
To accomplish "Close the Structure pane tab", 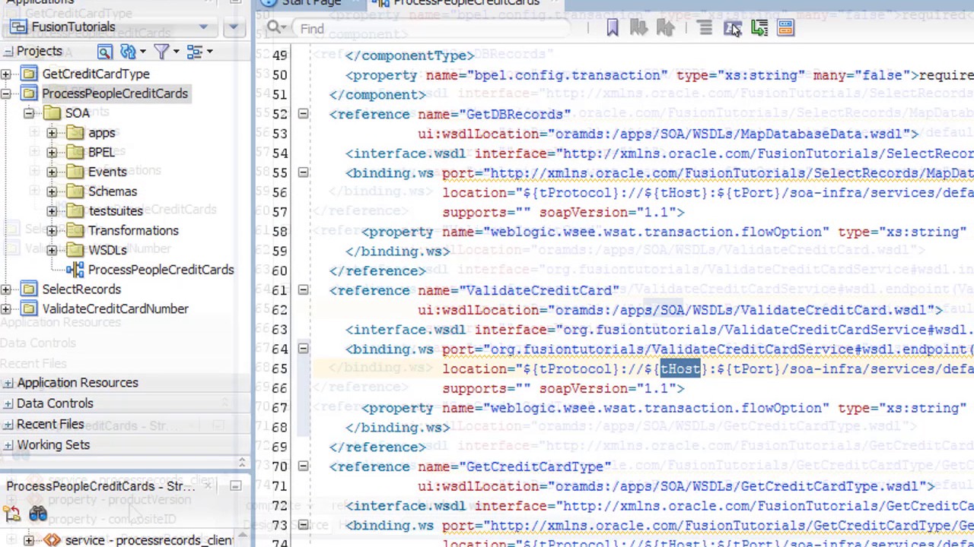I will (x=208, y=486).
